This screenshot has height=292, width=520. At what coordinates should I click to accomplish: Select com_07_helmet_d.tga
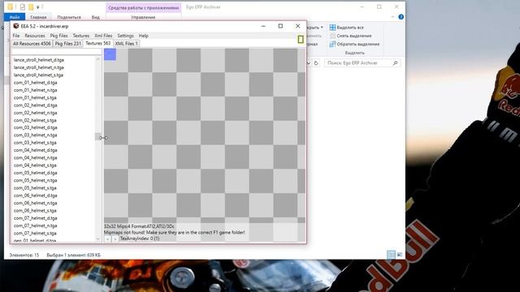point(36,218)
